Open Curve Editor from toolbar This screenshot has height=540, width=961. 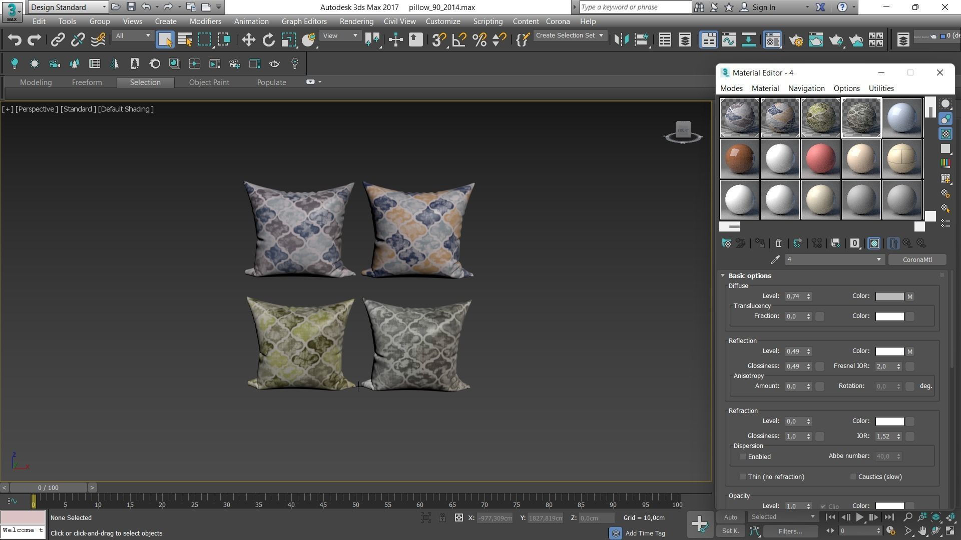(729, 40)
